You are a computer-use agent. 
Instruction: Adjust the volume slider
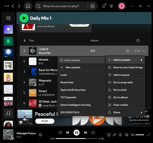pyautogui.click(x=140, y=135)
